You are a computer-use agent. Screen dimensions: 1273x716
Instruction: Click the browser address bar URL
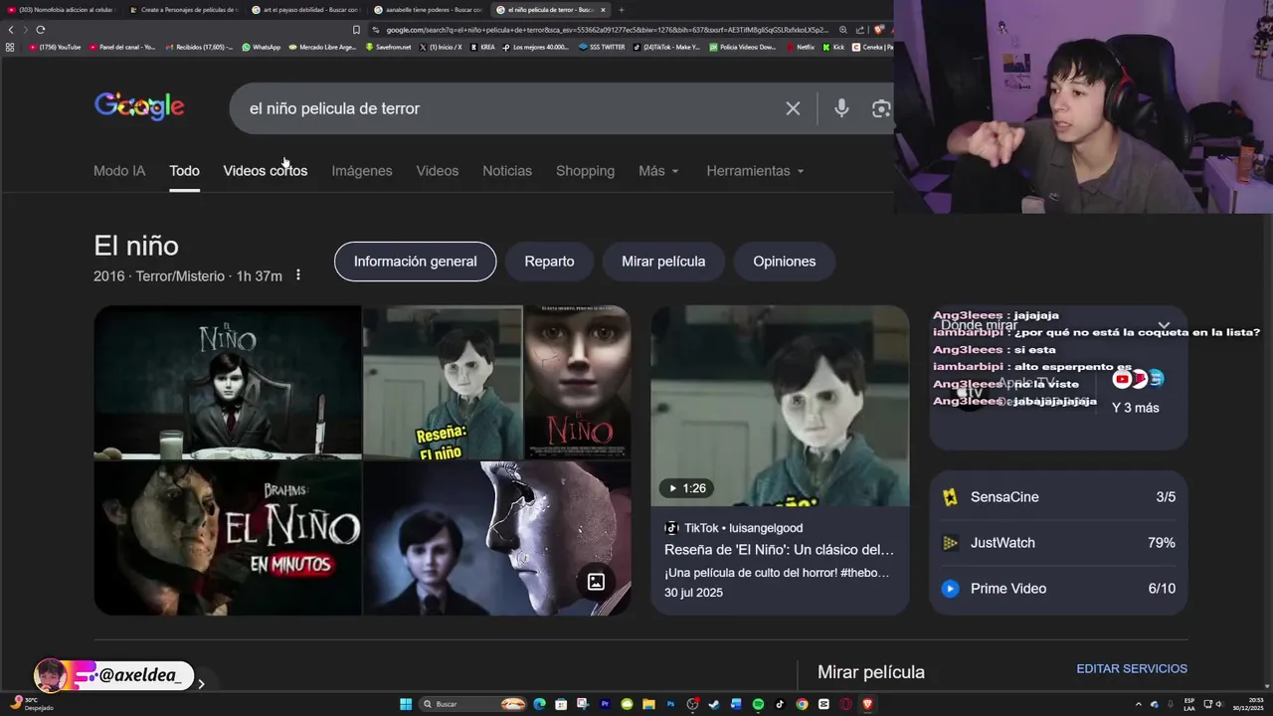point(607,30)
